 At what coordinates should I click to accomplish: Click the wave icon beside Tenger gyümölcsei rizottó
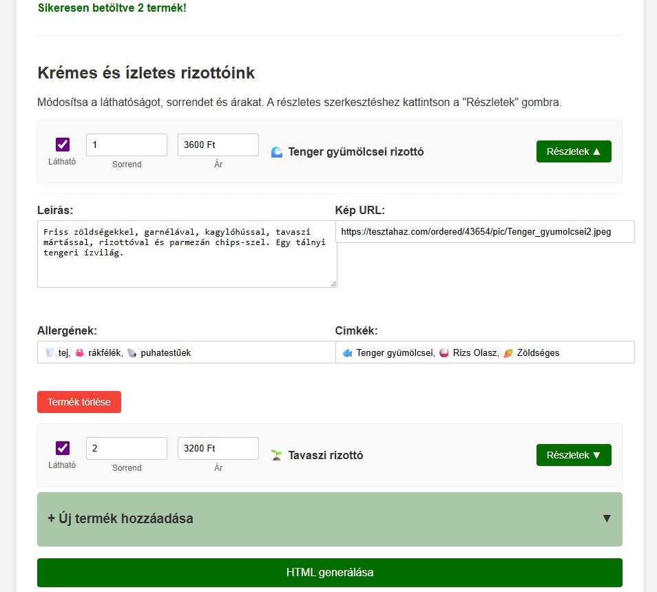coord(277,152)
